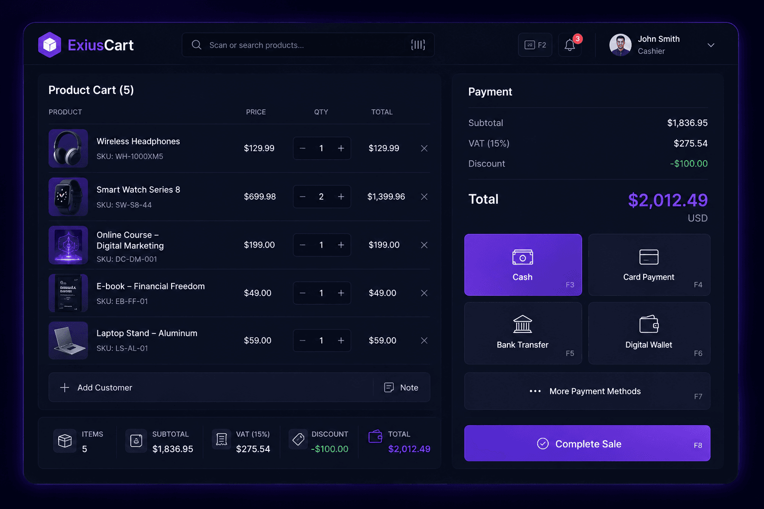Select Cash payment method

pos(523,265)
